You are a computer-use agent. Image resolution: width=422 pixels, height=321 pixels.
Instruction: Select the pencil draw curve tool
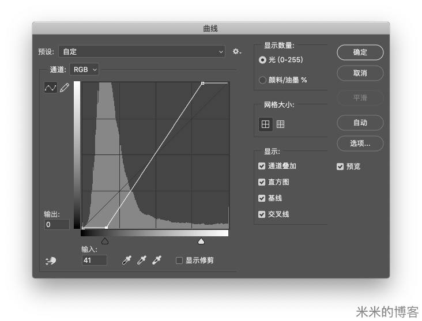pyautogui.click(x=65, y=88)
